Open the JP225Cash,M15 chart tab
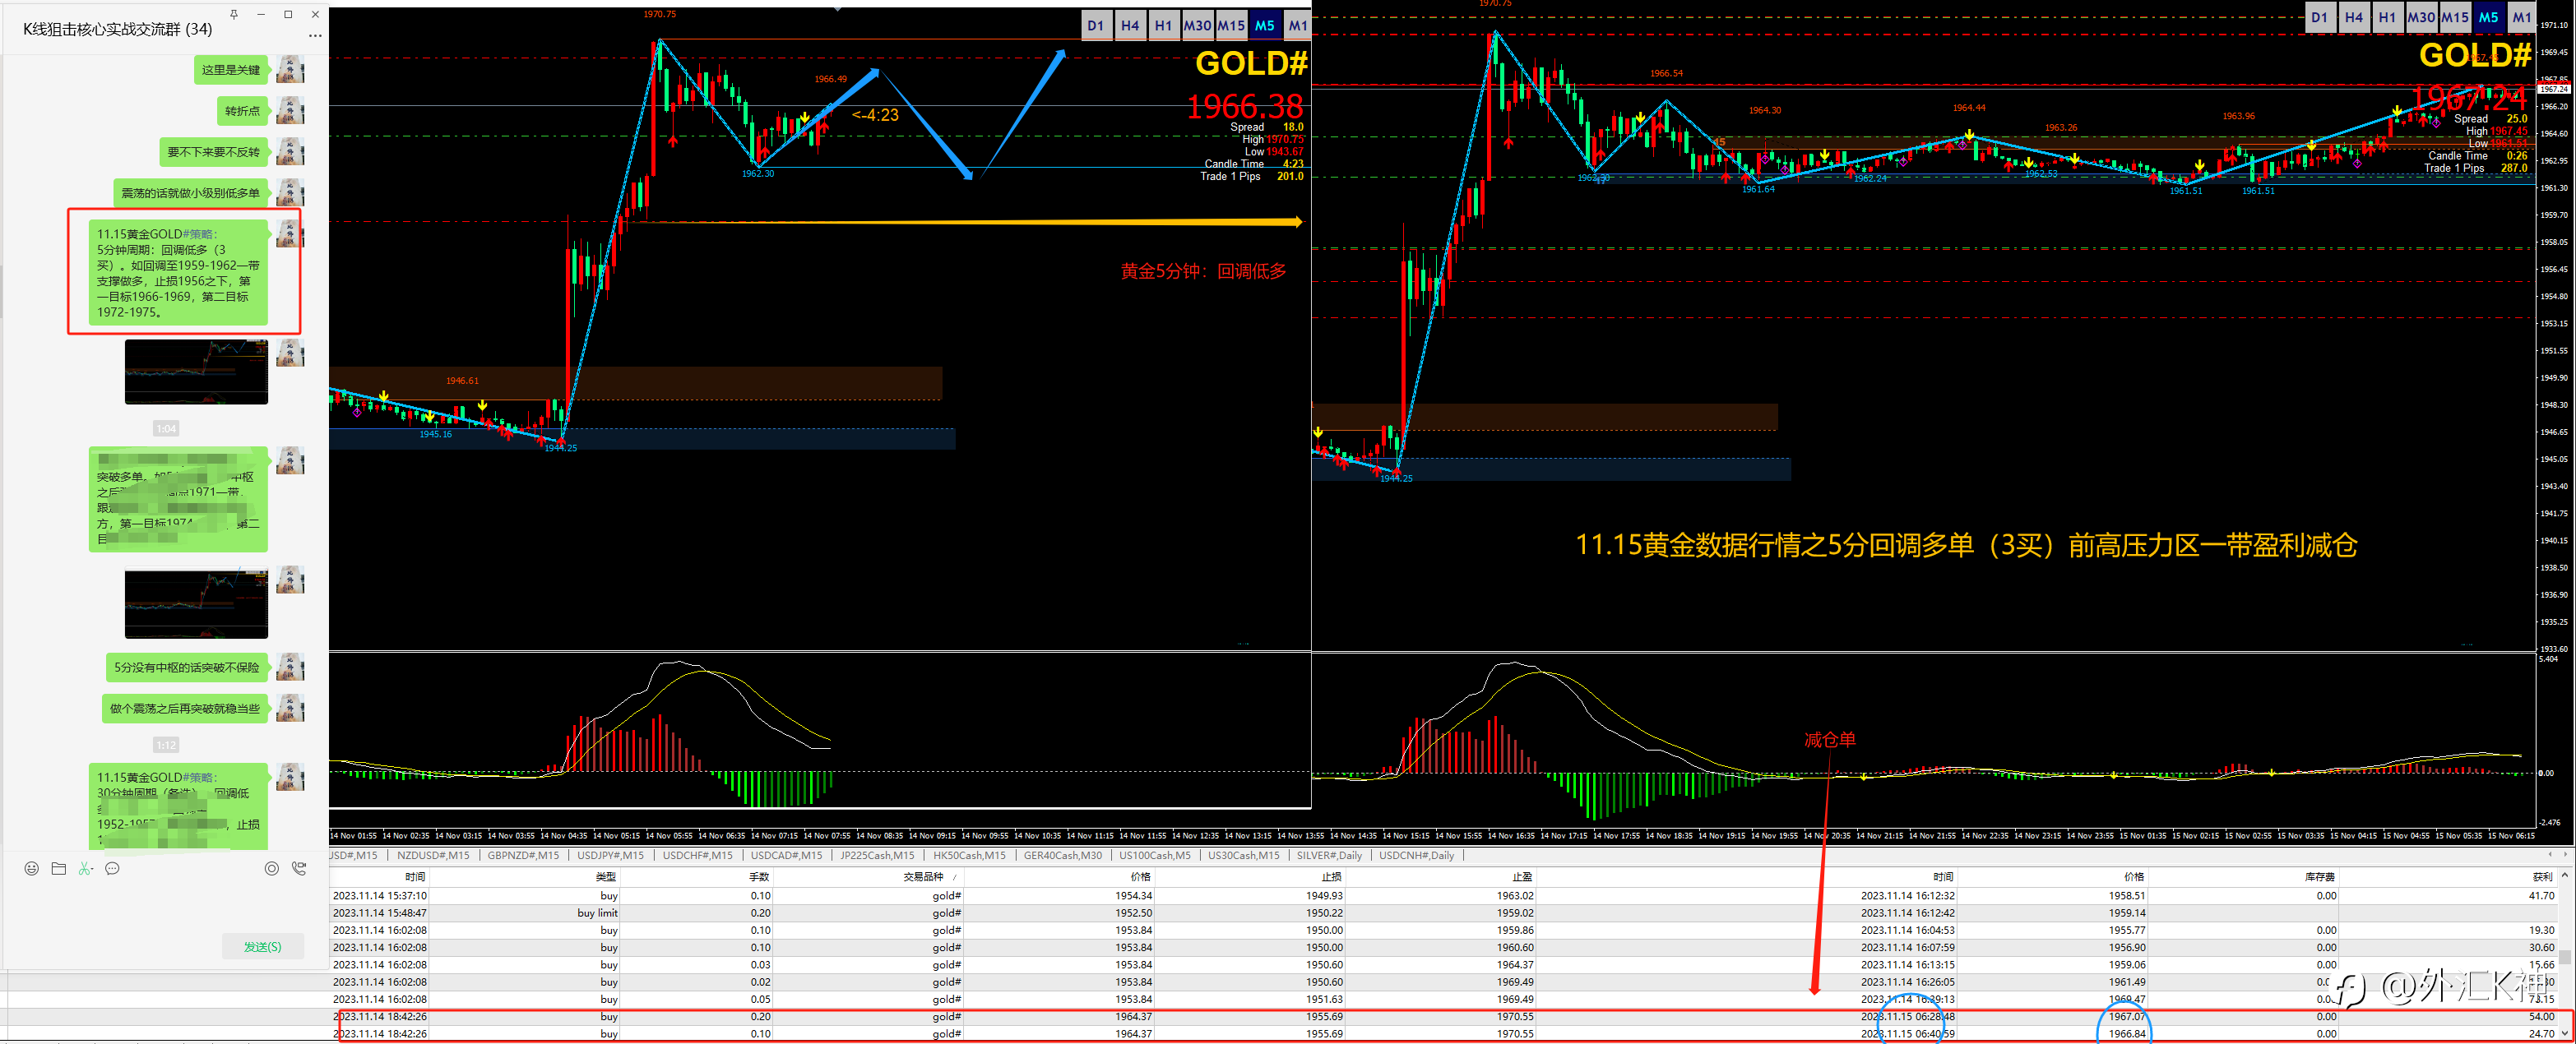The width and height of the screenshot is (2576, 1044). coord(877,855)
